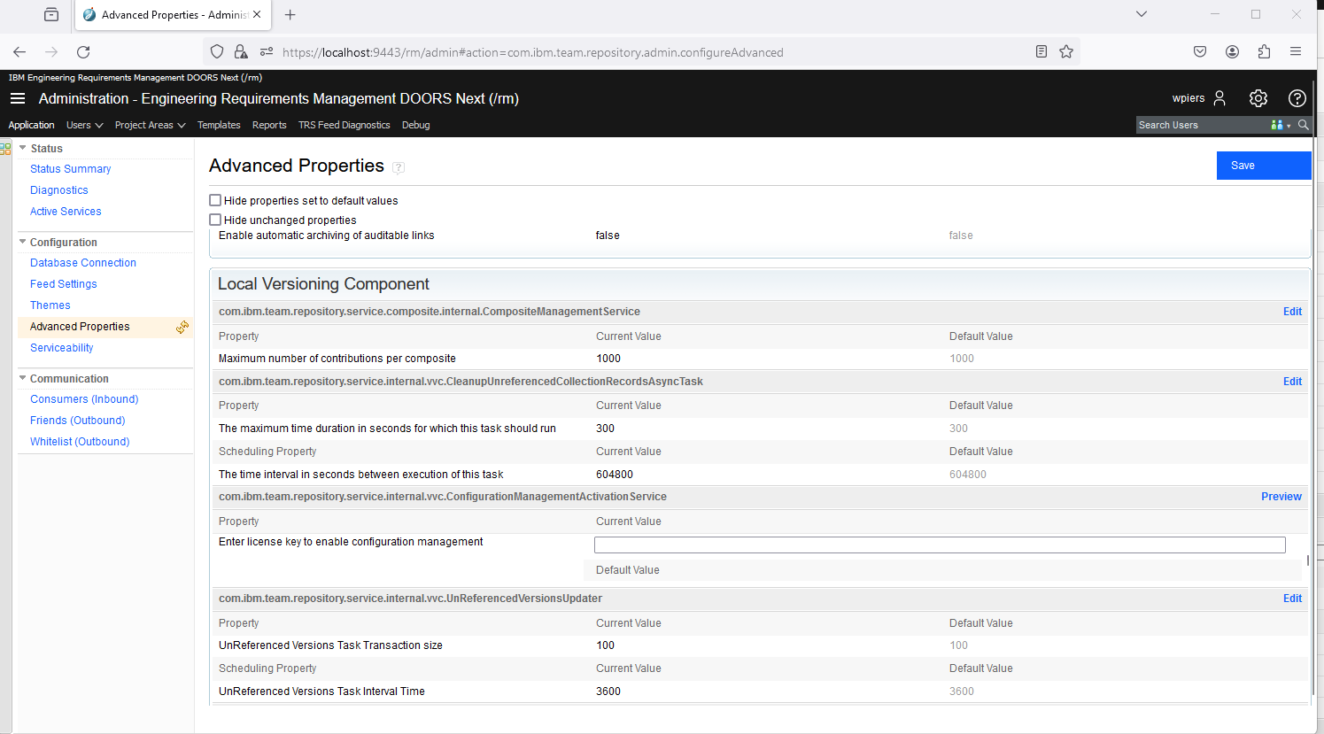This screenshot has width=1324, height=734.
Task: Collapse the Communication section in sidebar
Action: [x=23, y=378]
